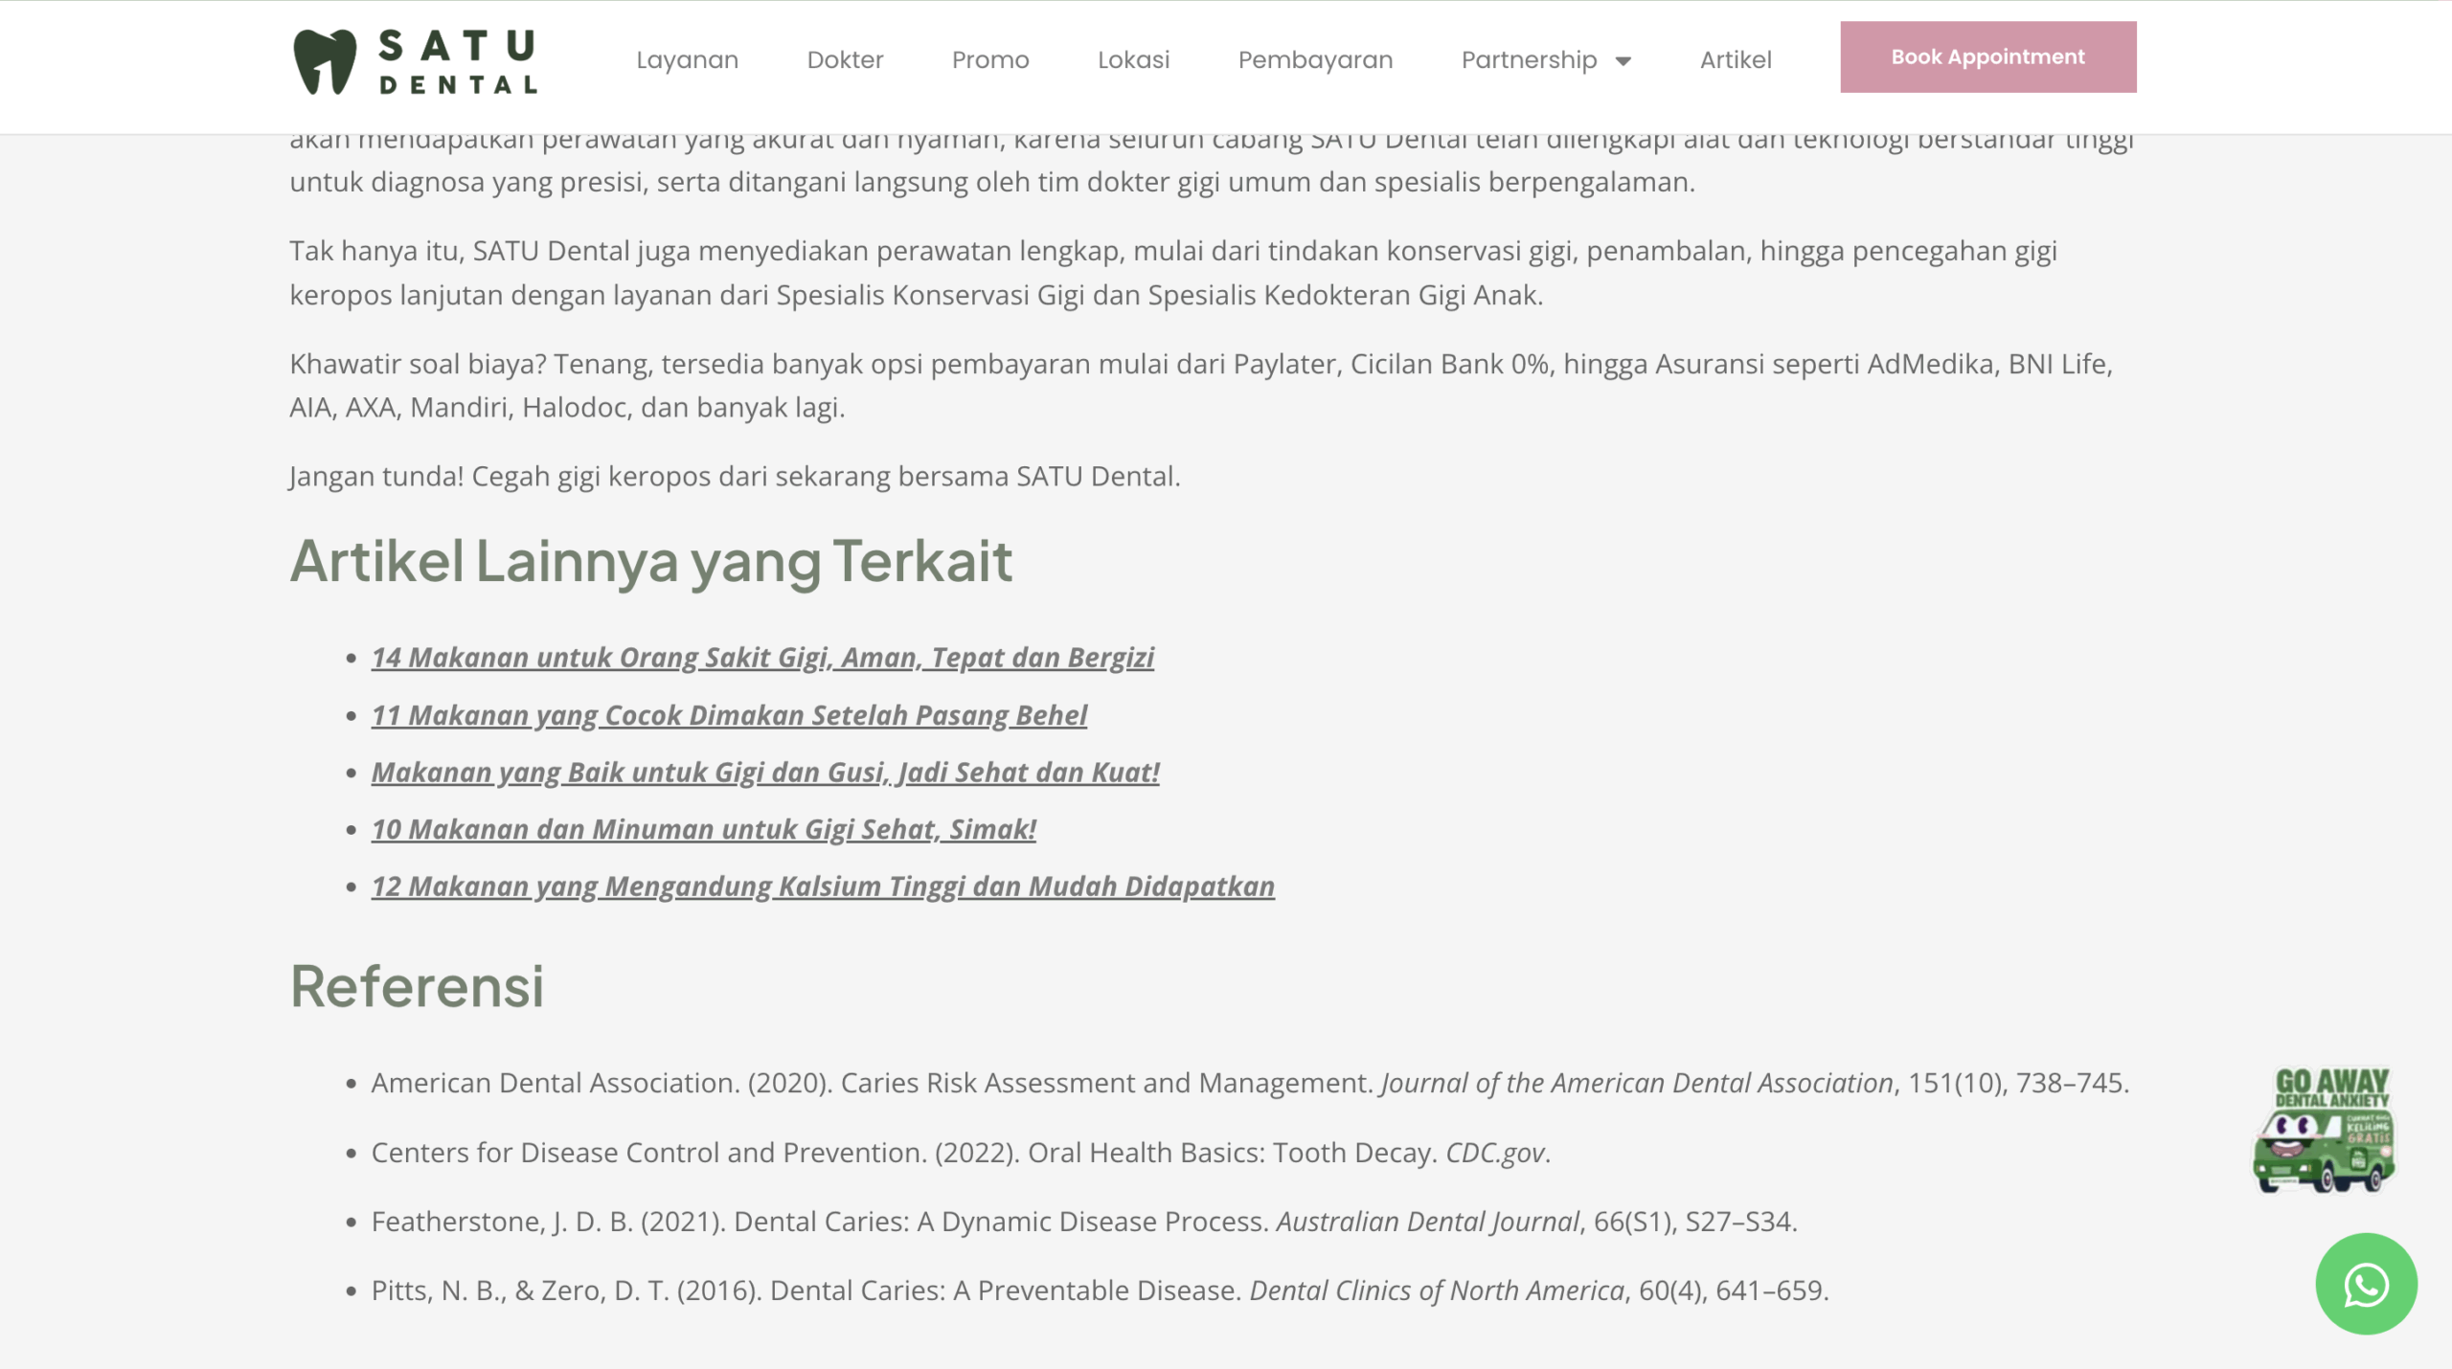Open 12 Makanan yang Mengandung Kalsium Tinggi link
Screen dimensions: 2452x1369
coord(823,886)
